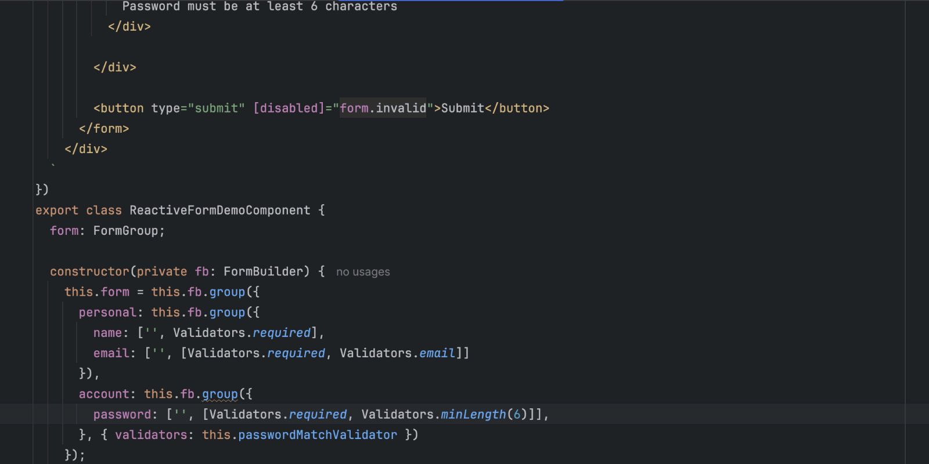Viewport: 929px width, 464px height.
Task: Click the validators option key
Action: click(151, 435)
